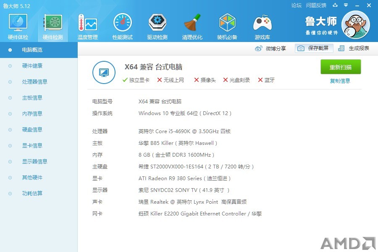This screenshot has height=252, width=378.
Task: Click the 蓝牙 status indicator
Action: (266, 80)
